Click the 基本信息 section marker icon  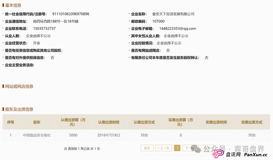click(3, 5)
